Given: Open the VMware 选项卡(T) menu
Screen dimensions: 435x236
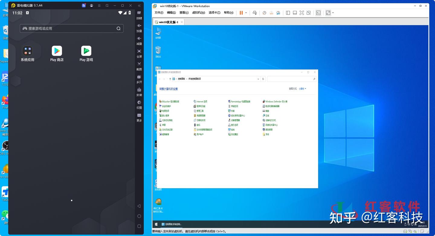Looking at the screenshot, I should pyautogui.click(x=214, y=13).
